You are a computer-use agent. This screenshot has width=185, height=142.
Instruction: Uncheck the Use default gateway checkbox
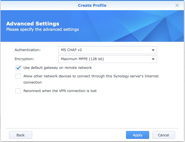18,68
